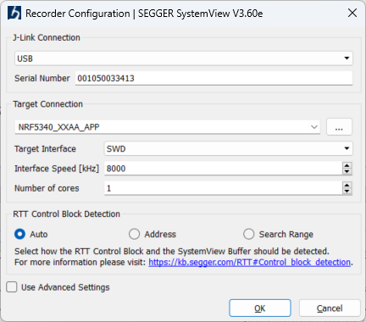Click the SEGGER SystemView title bar icon
This screenshot has height=322, width=366.
click(14, 13)
